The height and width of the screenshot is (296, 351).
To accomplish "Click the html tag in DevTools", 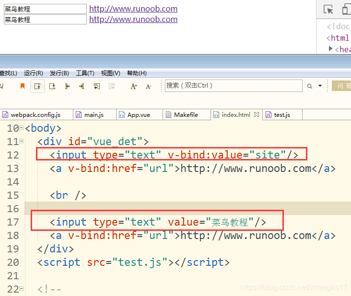I will tap(338, 38).
